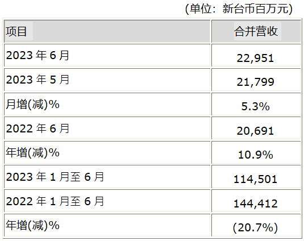Select the bottom 年增(减)% row label
Screen dimensions: 304x241
[32, 225]
